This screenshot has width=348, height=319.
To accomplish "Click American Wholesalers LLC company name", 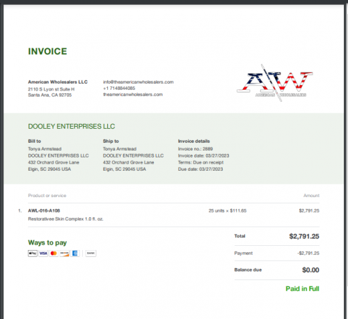I will click(x=58, y=82).
